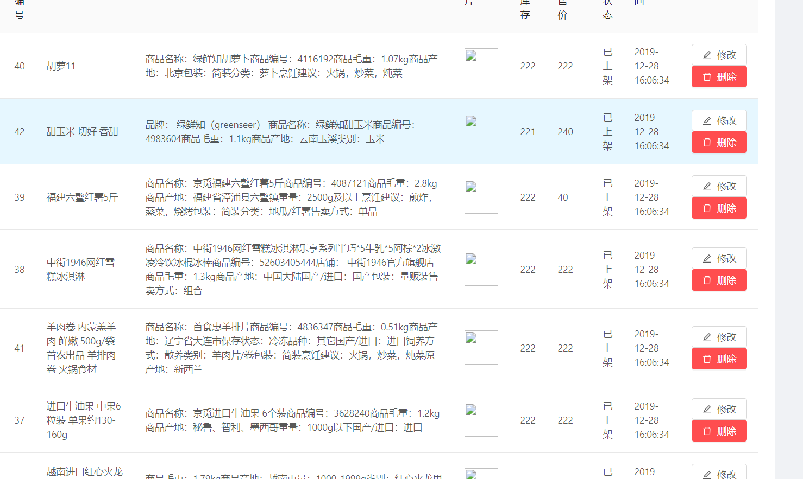Select the 中街1946 乐享系列 description
The image size is (803, 479).
[x=293, y=270]
